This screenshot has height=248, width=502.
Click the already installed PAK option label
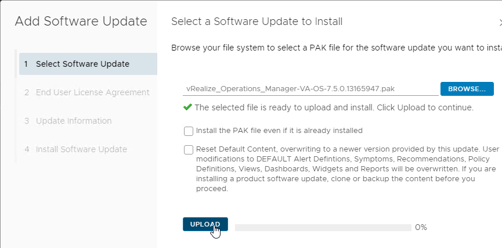pyautogui.click(x=279, y=131)
